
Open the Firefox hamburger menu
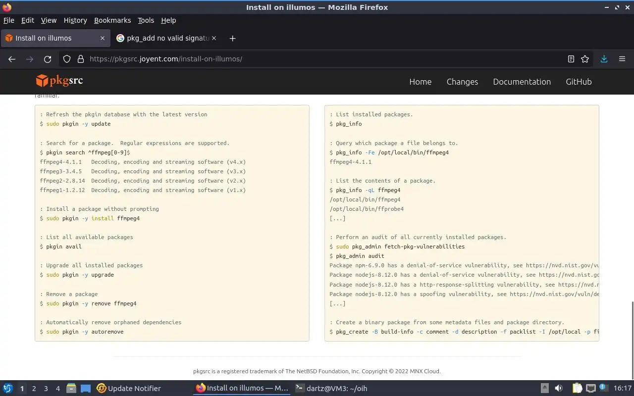pyautogui.click(x=622, y=59)
